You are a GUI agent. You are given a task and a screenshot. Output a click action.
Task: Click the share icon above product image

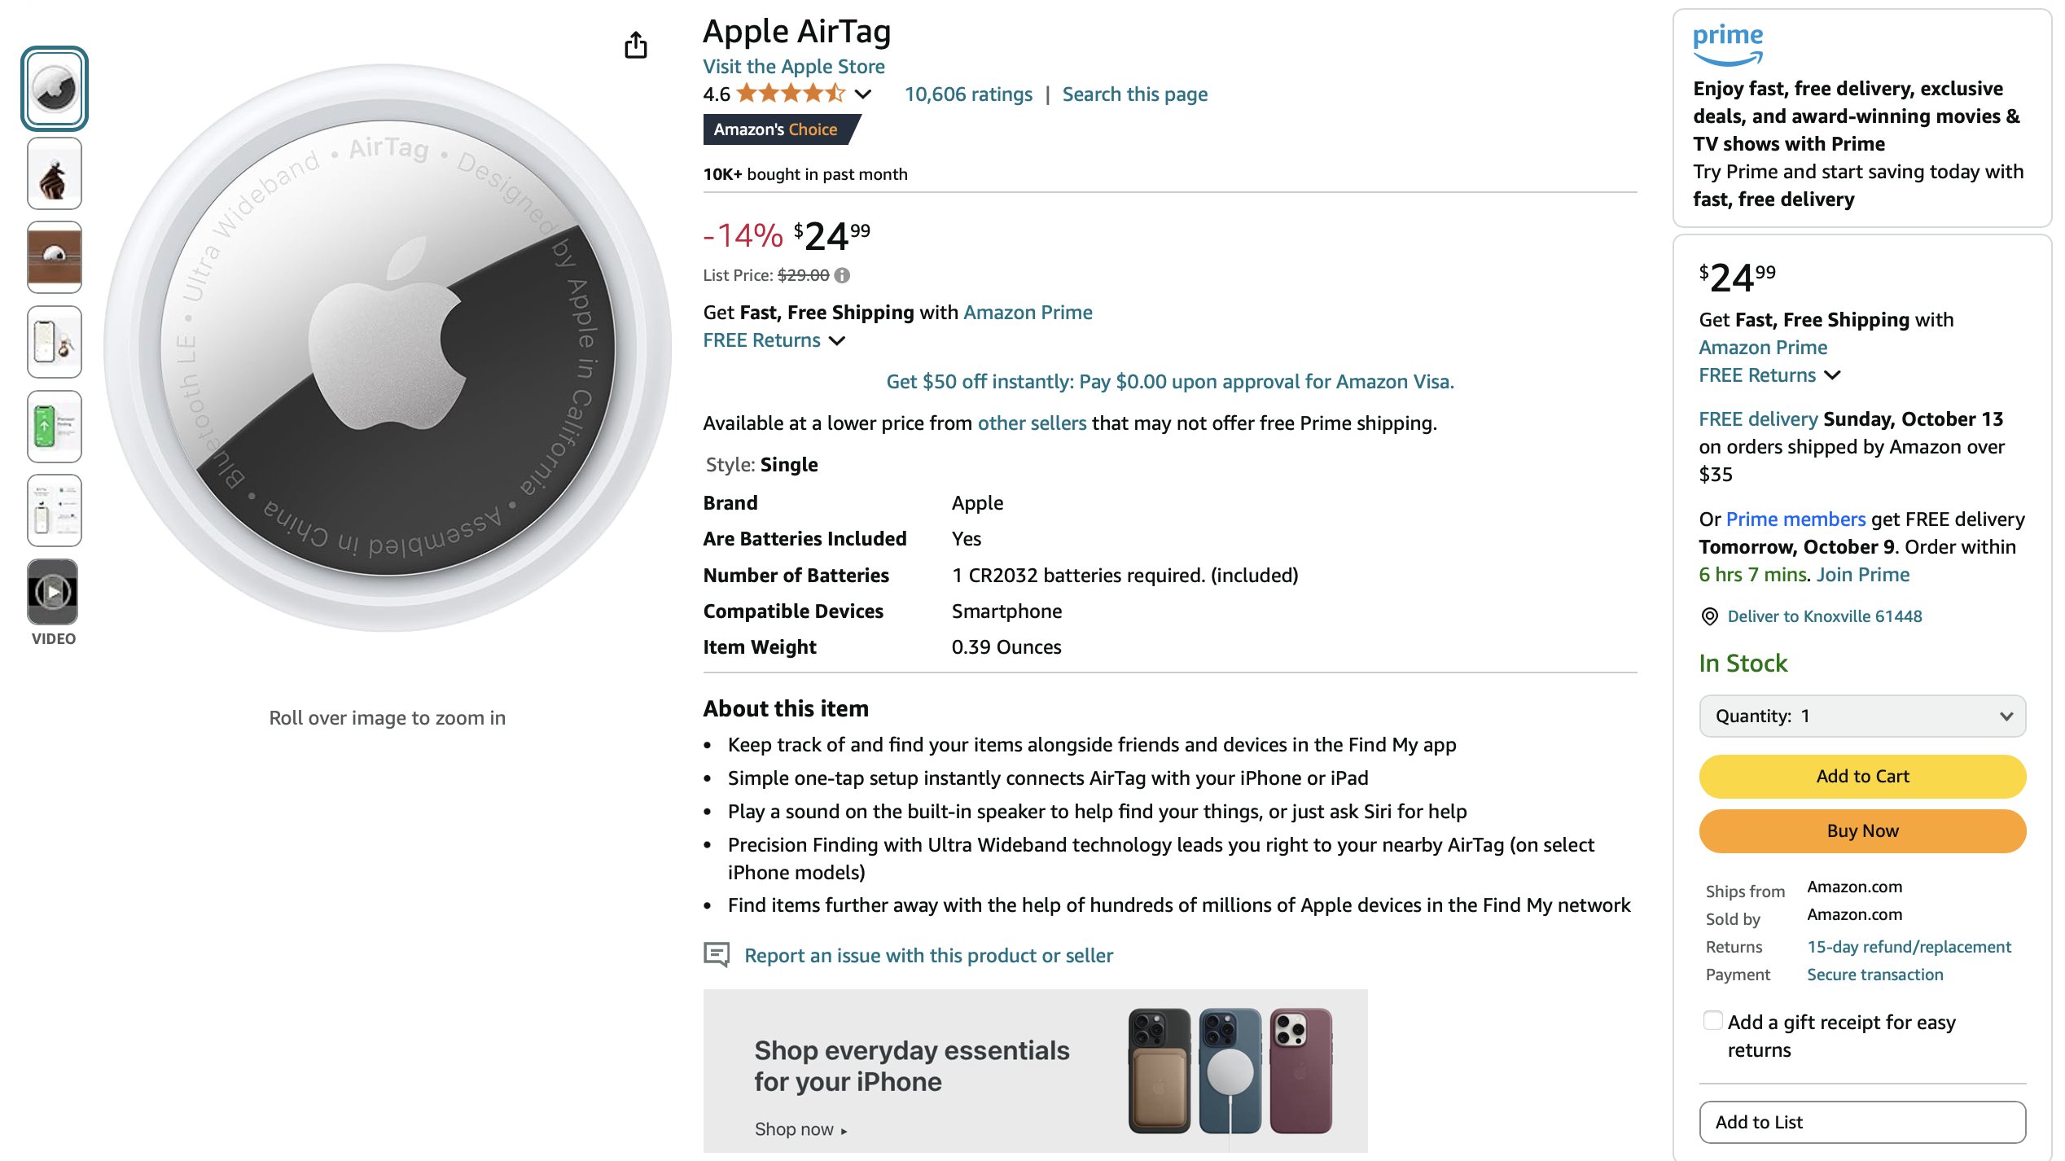click(635, 45)
